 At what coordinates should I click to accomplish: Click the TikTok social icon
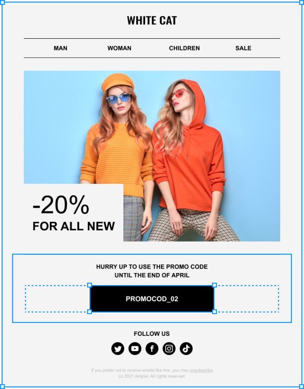tap(186, 349)
